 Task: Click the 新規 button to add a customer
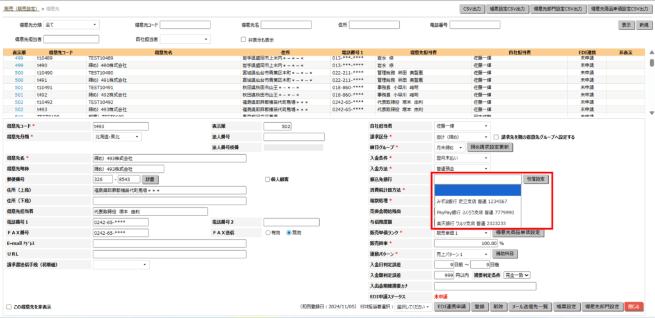point(643,25)
